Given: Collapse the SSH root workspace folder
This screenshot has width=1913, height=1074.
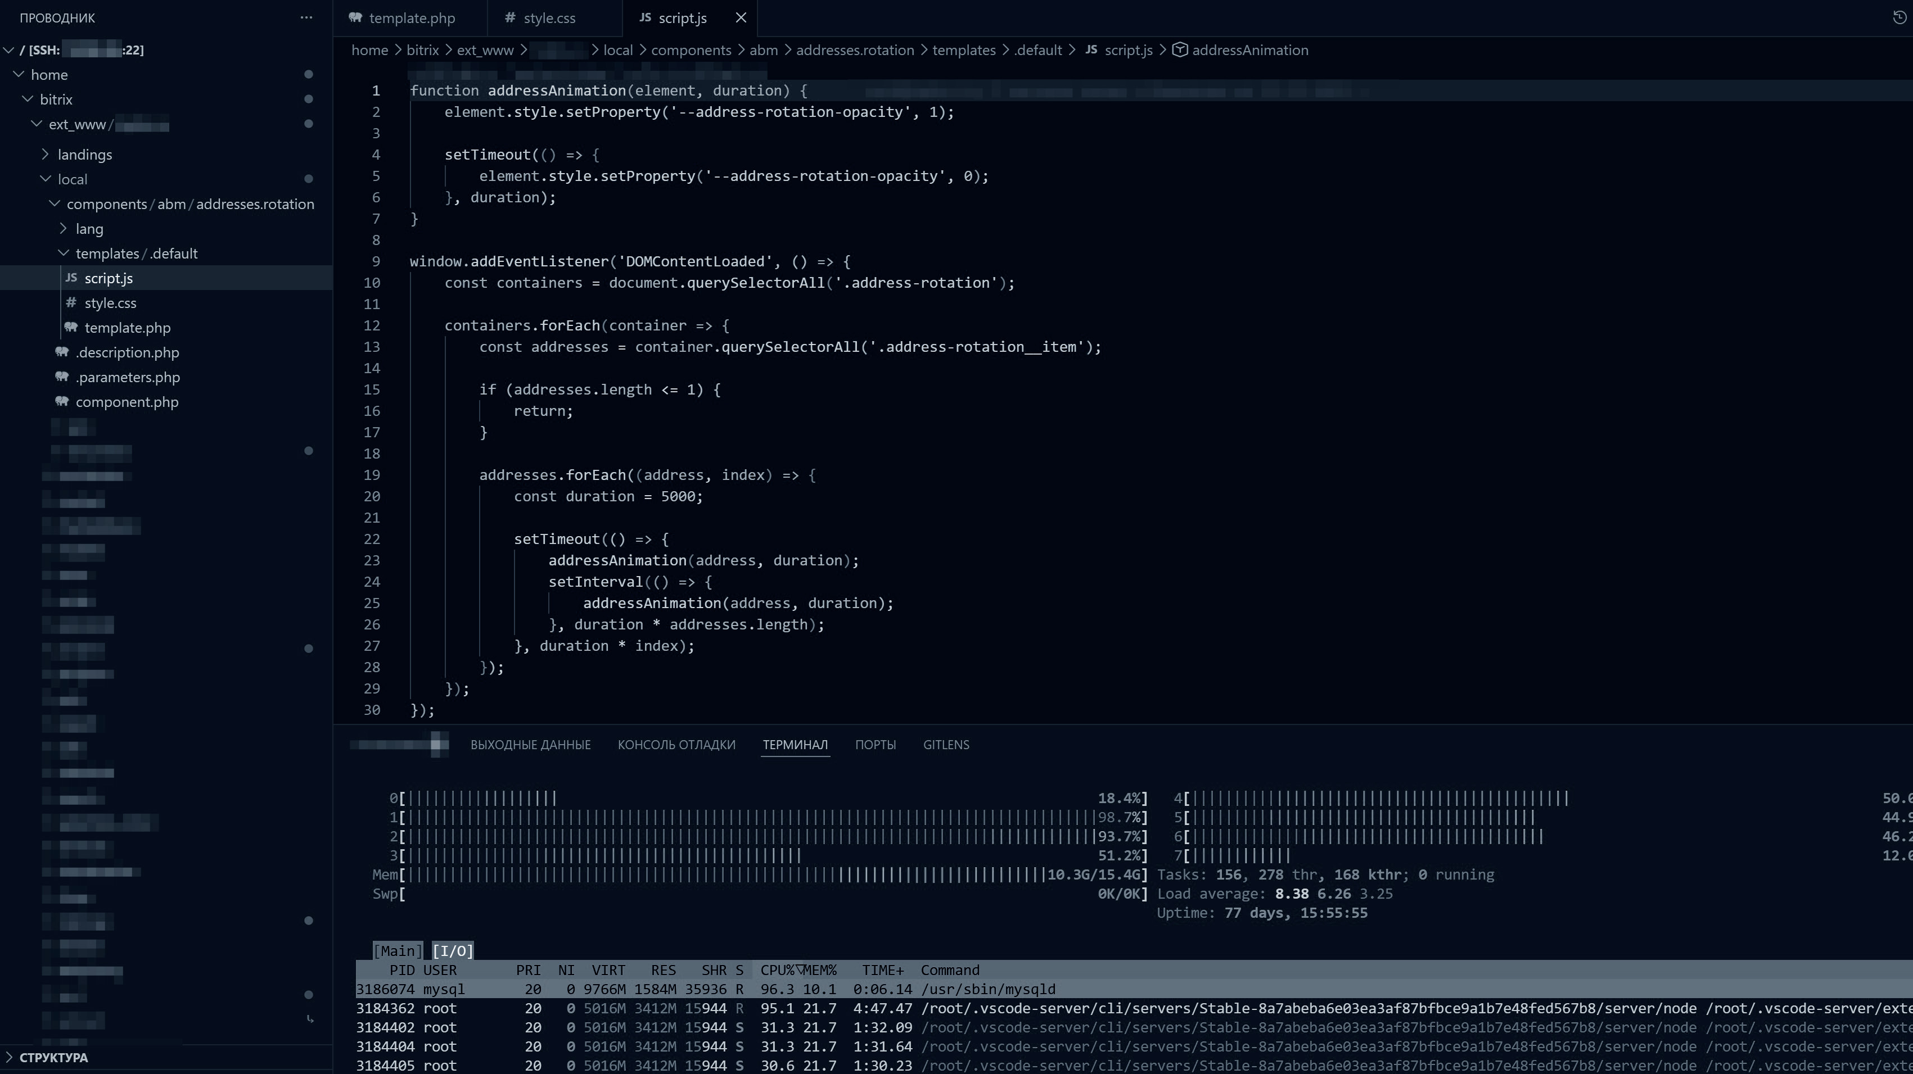Looking at the screenshot, I should click(x=9, y=49).
